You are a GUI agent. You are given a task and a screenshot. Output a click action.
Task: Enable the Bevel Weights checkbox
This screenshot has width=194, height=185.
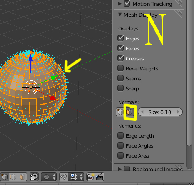tap(120, 68)
